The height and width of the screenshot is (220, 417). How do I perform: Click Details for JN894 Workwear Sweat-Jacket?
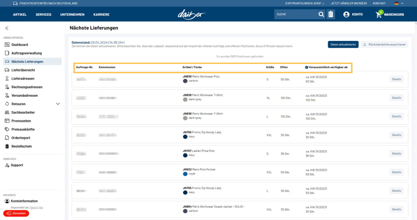coord(396,209)
